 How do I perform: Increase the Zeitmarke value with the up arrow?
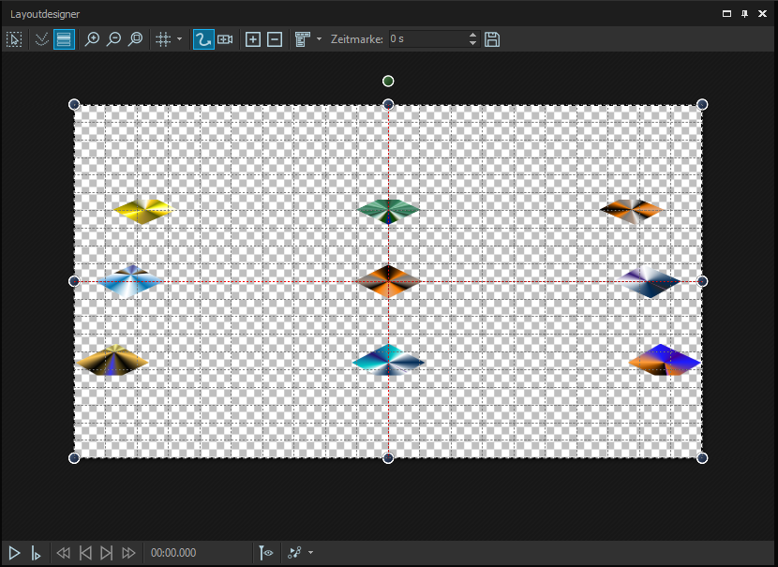[472, 36]
